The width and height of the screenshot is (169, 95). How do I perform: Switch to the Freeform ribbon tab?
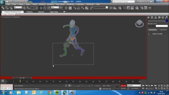click(x=29, y=12)
